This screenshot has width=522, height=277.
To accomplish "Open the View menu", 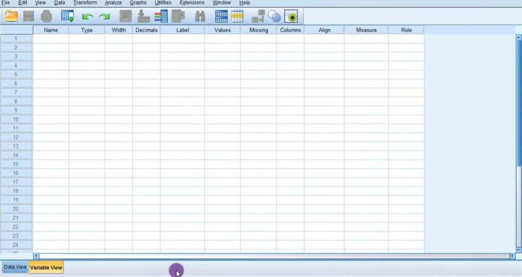I will [40, 3].
